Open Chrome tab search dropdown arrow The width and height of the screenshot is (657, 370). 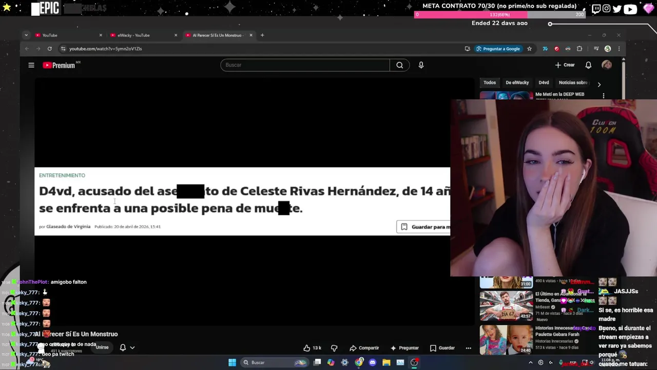[26, 35]
